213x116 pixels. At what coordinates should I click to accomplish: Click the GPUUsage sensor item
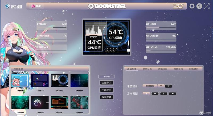161,37
